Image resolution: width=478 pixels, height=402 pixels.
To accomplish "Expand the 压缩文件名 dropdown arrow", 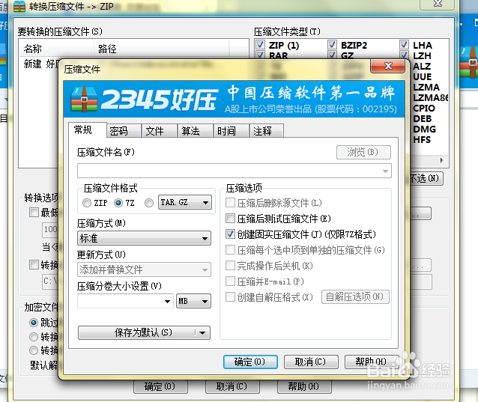I will point(385,171).
